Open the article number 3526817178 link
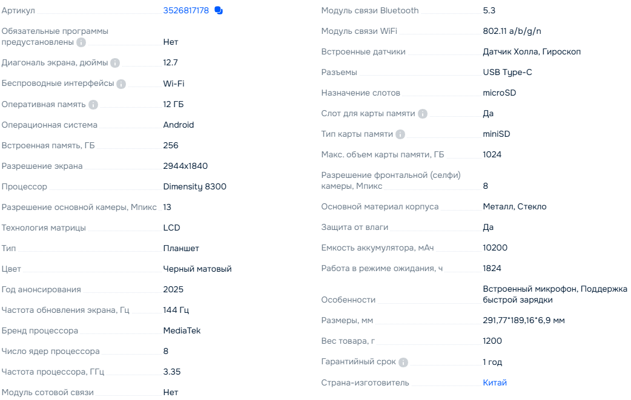Viewport: 631px width, 400px height. coord(186,10)
